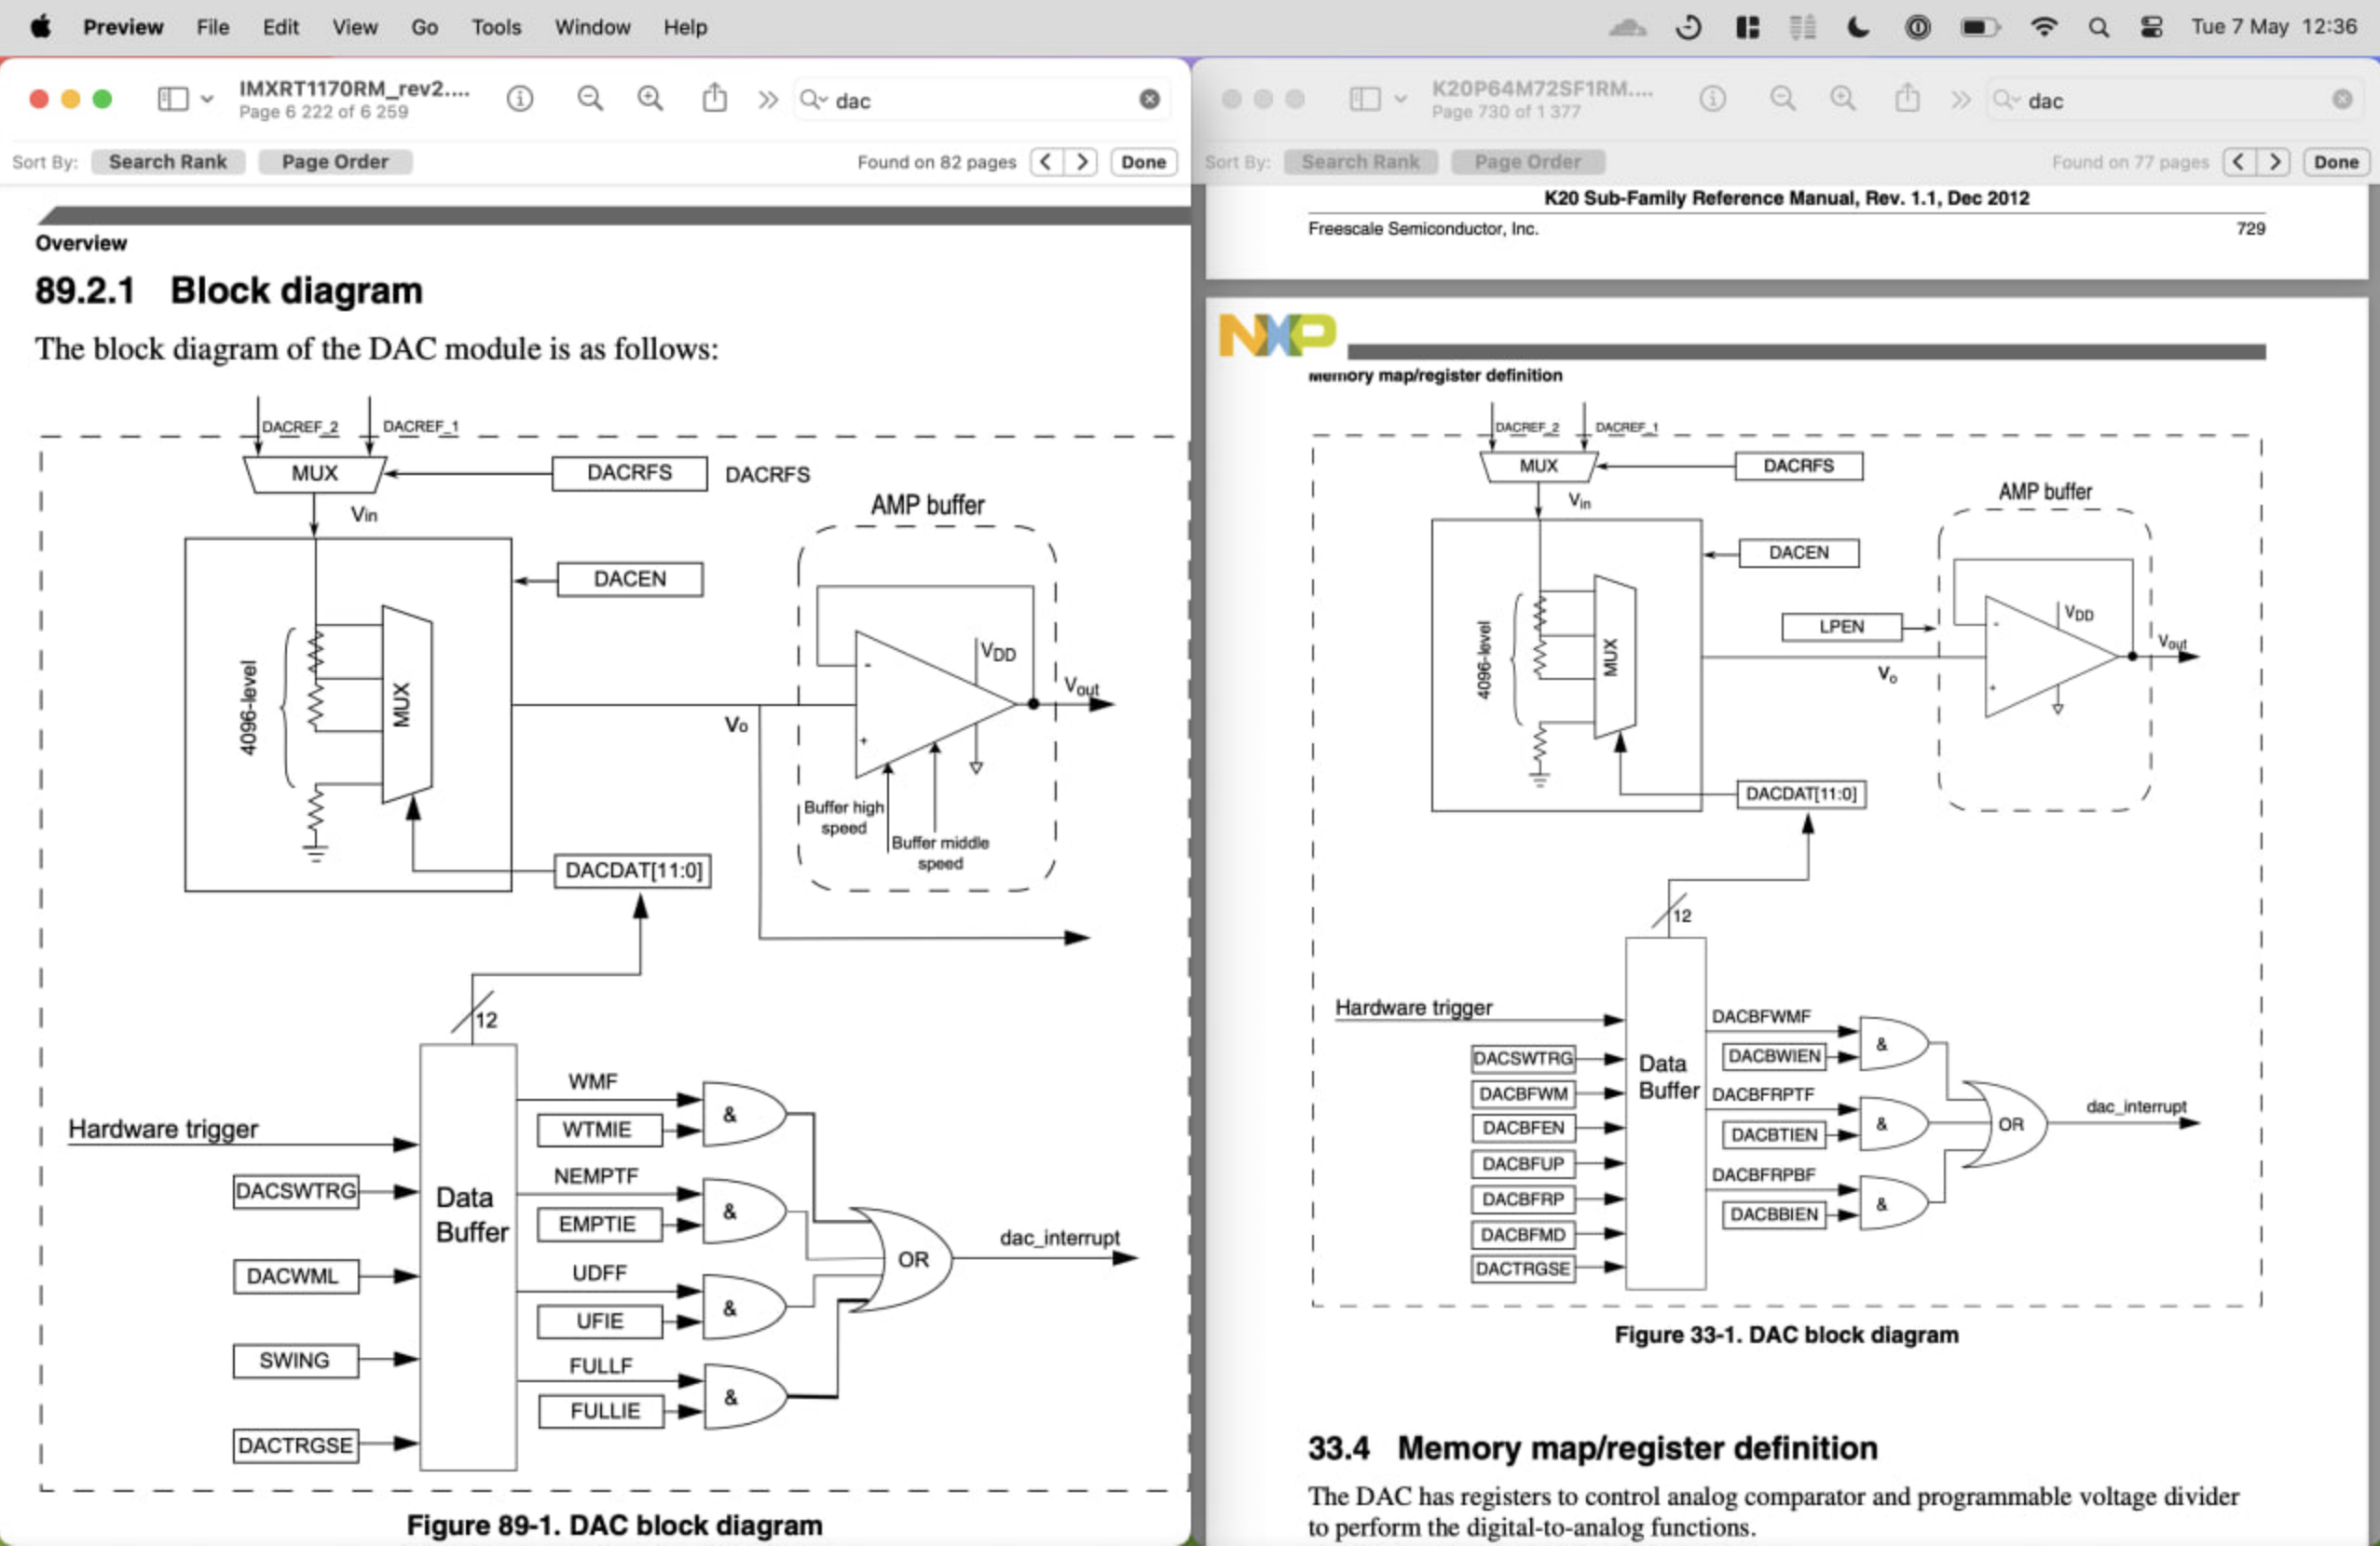2380x1546 pixels.
Task: Click the zoom in magnifier icon
Action: 650,99
